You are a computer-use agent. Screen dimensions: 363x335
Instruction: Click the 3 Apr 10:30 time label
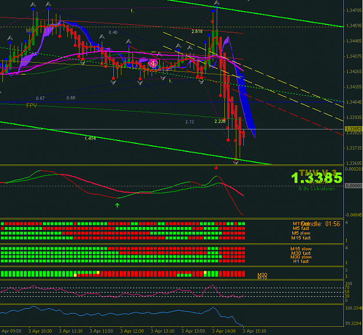tap(40, 331)
